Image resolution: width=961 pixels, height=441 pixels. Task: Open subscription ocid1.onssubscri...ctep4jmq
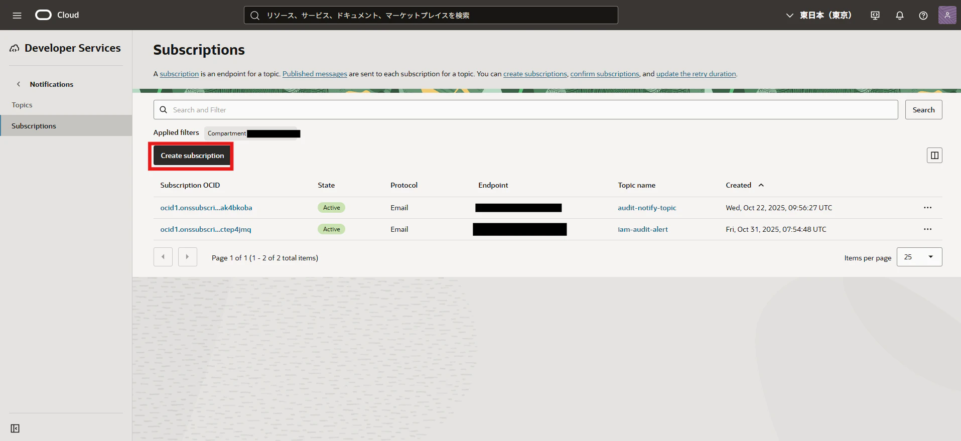coord(206,229)
